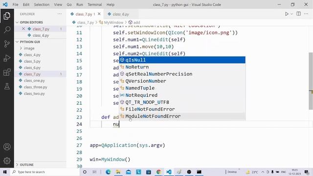Open the Help menu
The height and width of the screenshot is (176, 313).
(x=111, y=4)
